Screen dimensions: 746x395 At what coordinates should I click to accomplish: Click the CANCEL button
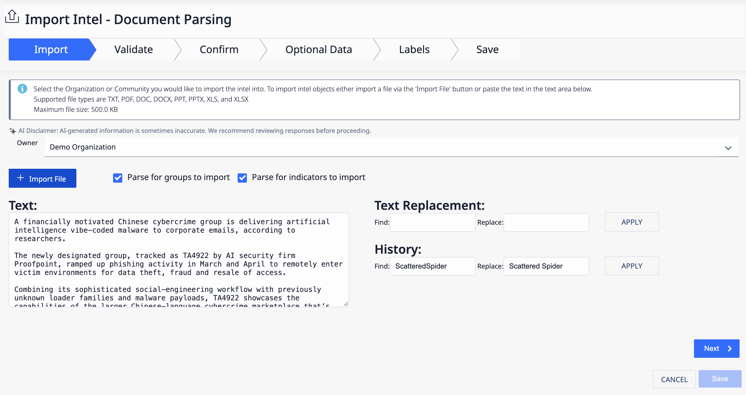(674, 379)
